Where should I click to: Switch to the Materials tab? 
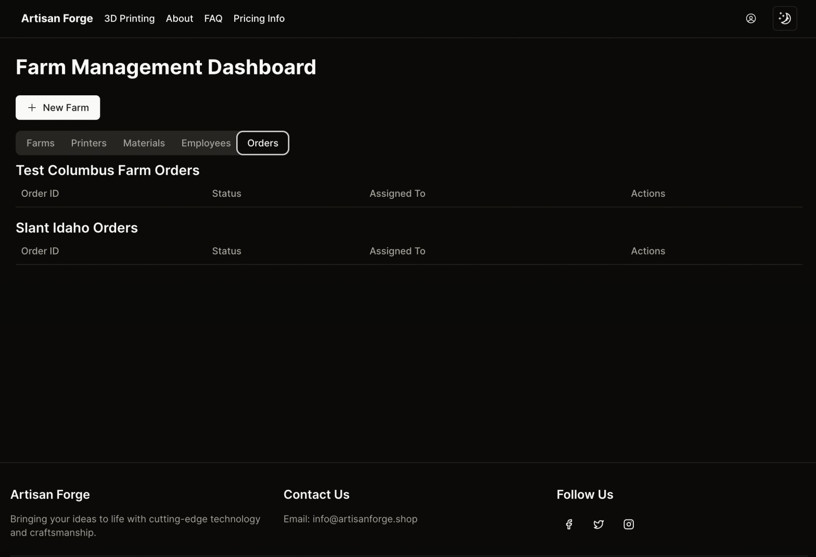(144, 143)
